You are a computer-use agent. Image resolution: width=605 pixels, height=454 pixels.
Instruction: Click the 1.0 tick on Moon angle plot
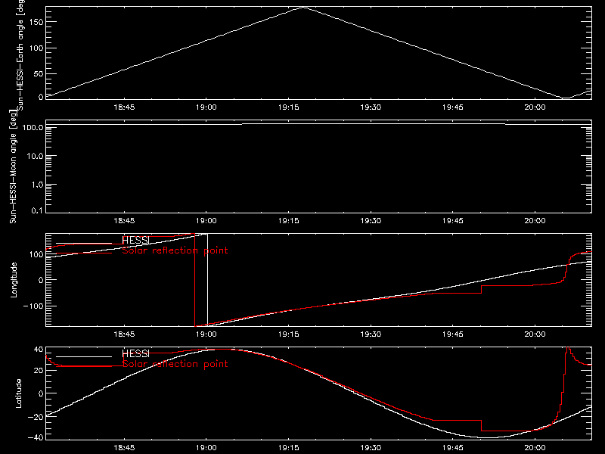pyautogui.click(x=37, y=185)
